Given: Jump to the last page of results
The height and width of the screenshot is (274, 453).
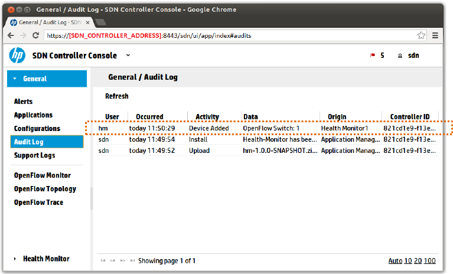Looking at the screenshot, I should [x=132, y=260].
